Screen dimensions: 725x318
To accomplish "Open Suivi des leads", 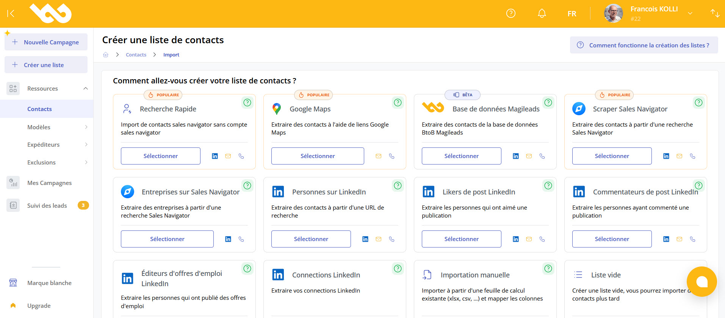I will pos(47,205).
